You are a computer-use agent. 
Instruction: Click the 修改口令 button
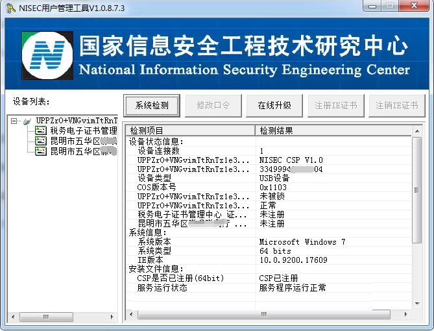213,106
